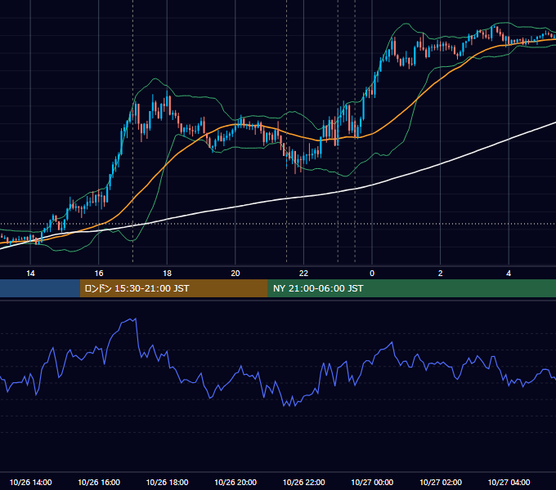Click the 10/26 18:00 date label
This screenshot has width=556, height=490.
[x=167, y=482]
